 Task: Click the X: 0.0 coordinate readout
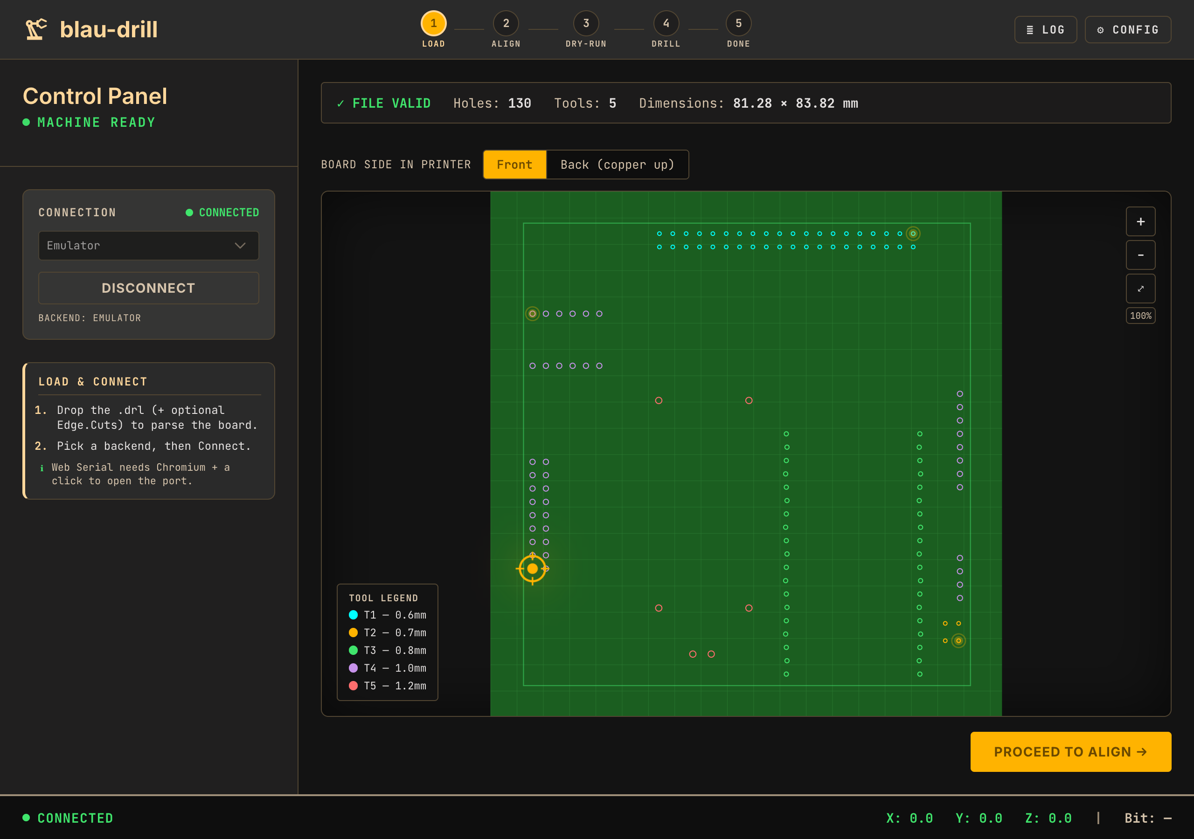[909, 818]
